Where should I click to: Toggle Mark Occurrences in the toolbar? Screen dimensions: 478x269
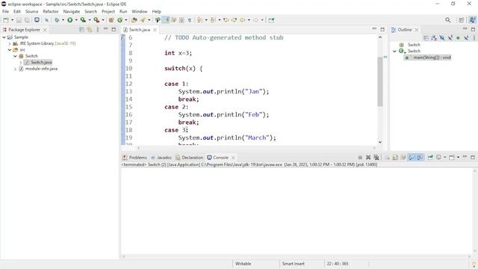167,20
